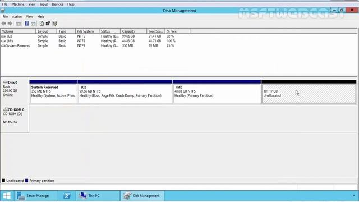Select the (M:) volume row
Screen dimensions: 359x202
coord(95,41)
